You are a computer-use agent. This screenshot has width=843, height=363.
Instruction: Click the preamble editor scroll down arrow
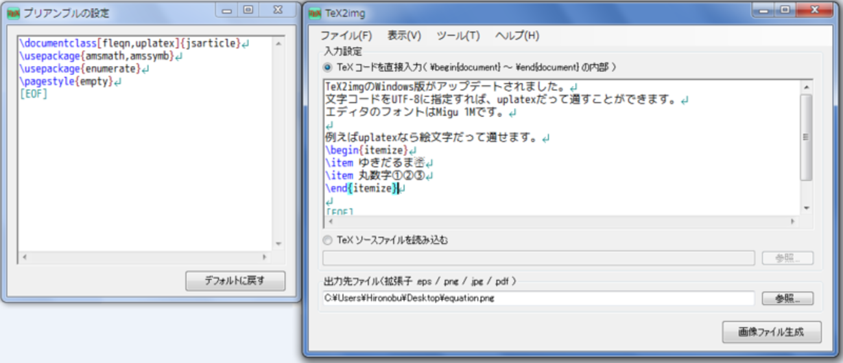click(x=278, y=245)
